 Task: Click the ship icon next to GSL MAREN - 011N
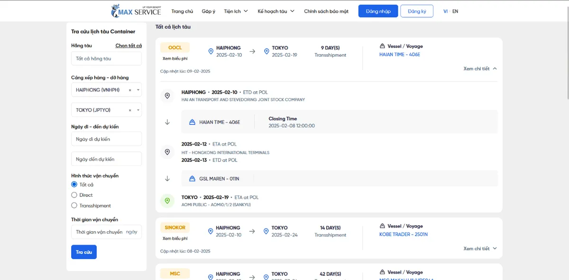click(x=192, y=179)
